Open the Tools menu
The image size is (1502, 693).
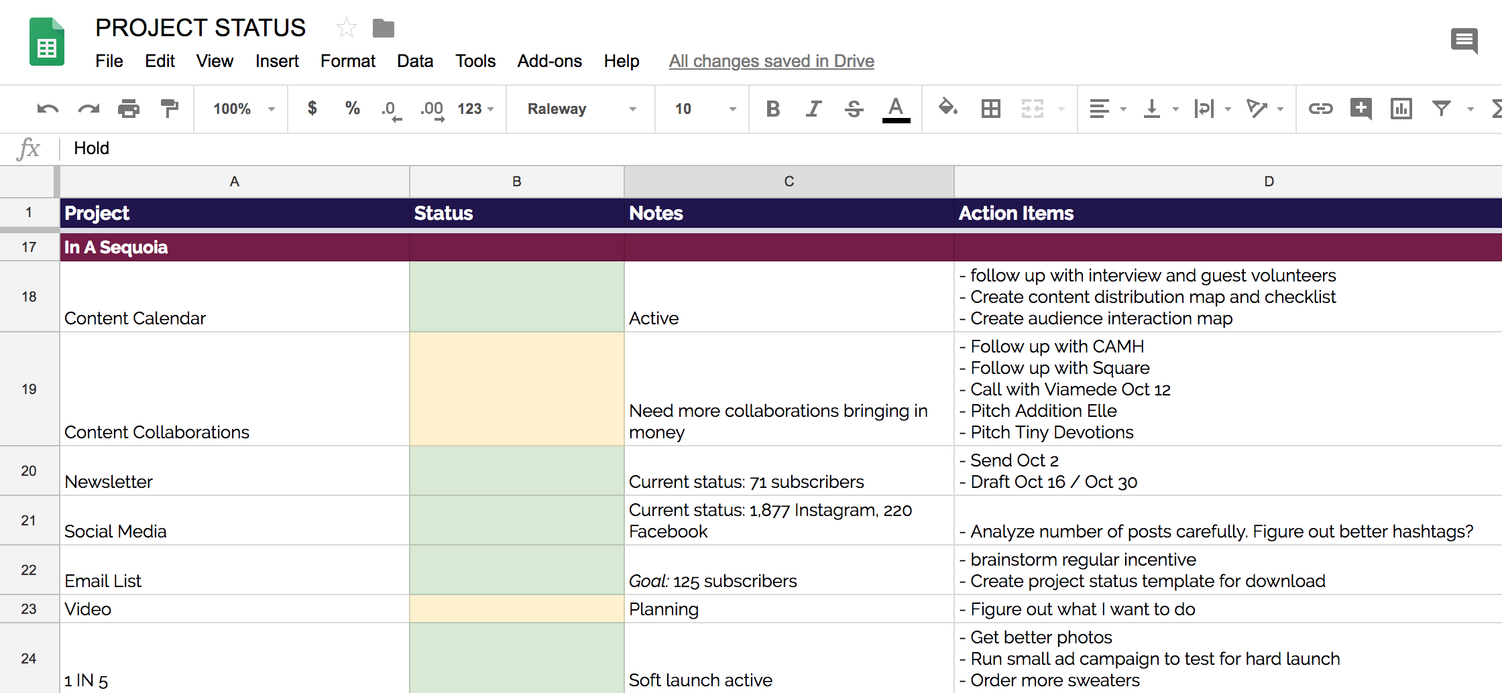(x=475, y=61)
